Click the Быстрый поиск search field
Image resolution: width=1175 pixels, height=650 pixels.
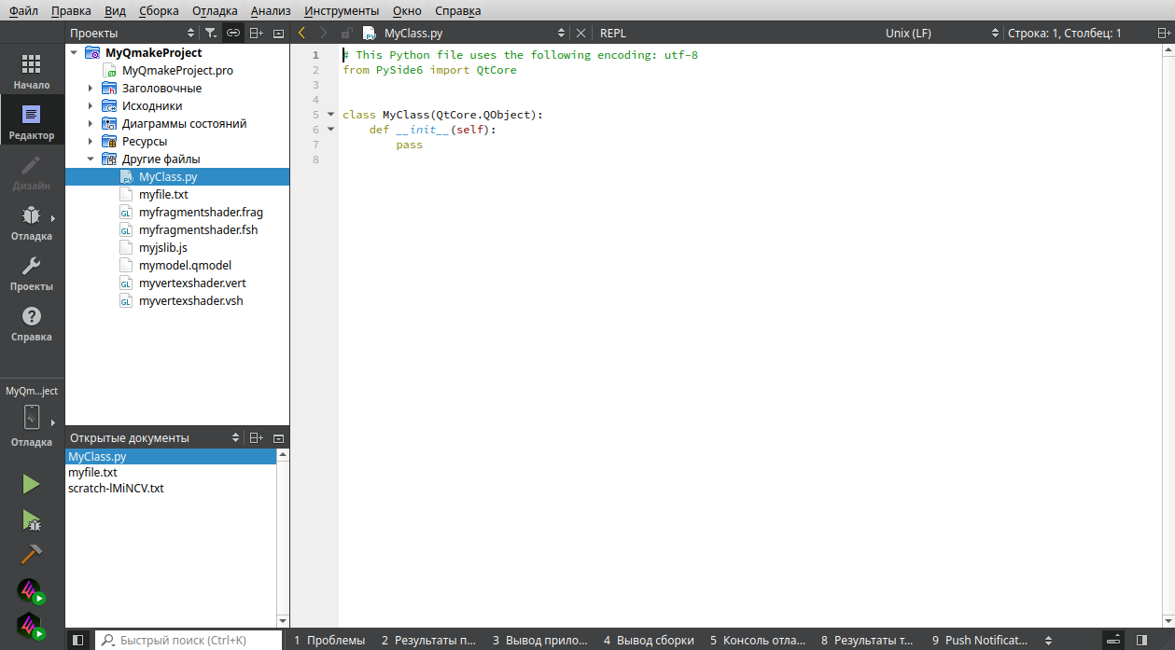(189, 640)
